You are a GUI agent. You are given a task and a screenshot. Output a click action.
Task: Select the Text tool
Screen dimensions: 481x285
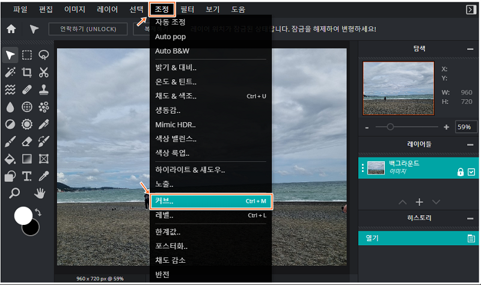click(27, 176)
